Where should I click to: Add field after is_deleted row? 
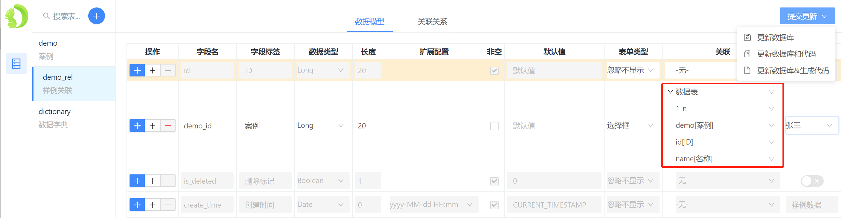pos(153,181)
